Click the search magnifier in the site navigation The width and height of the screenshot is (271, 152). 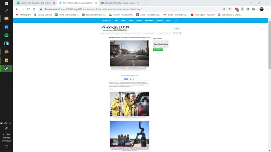coord(176,21)
